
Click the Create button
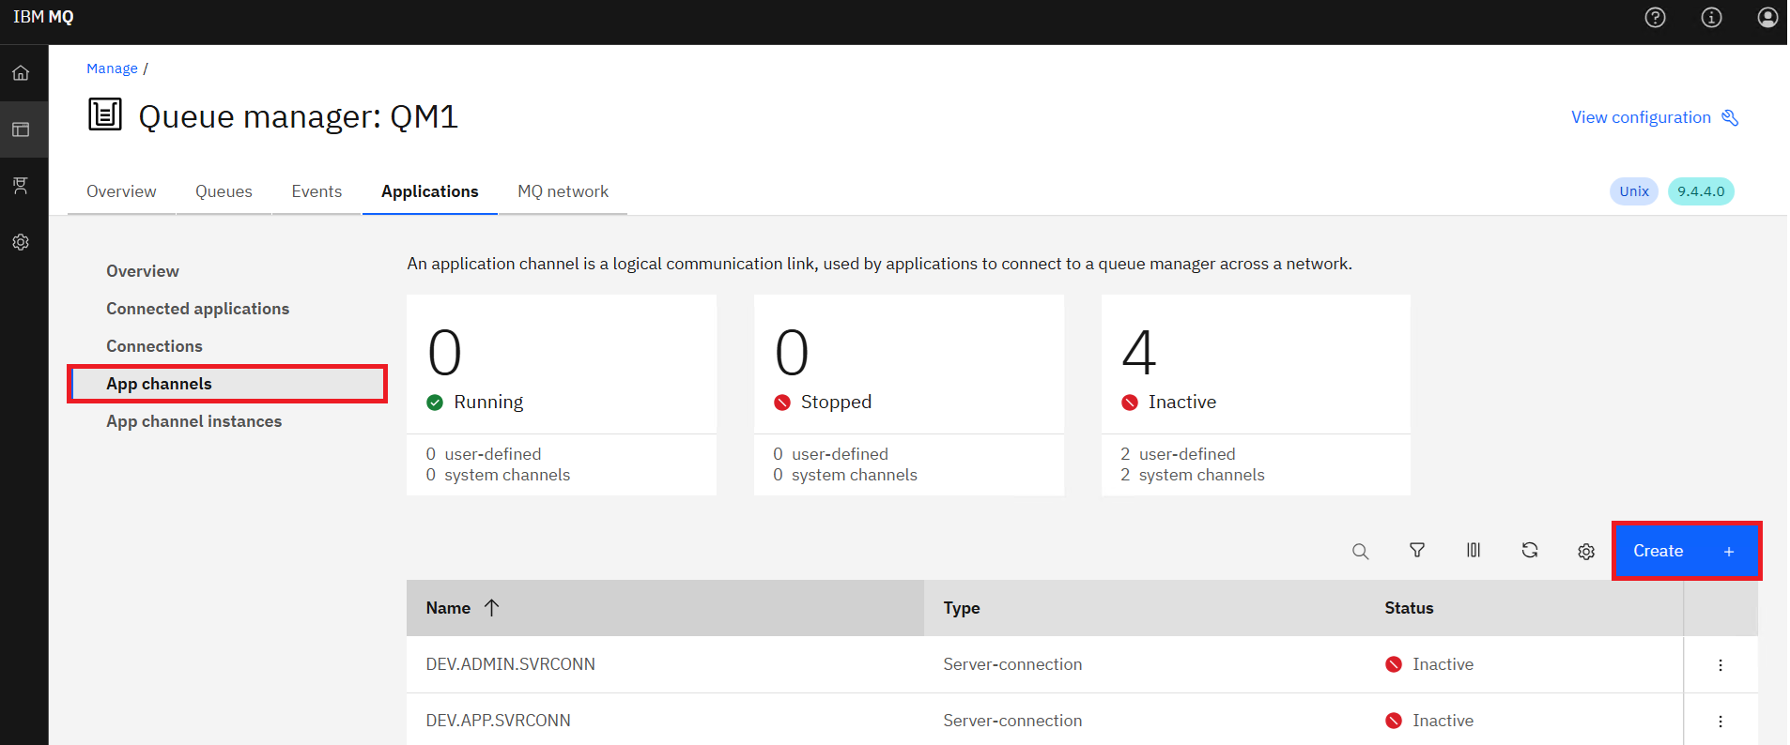(1687, 551)
